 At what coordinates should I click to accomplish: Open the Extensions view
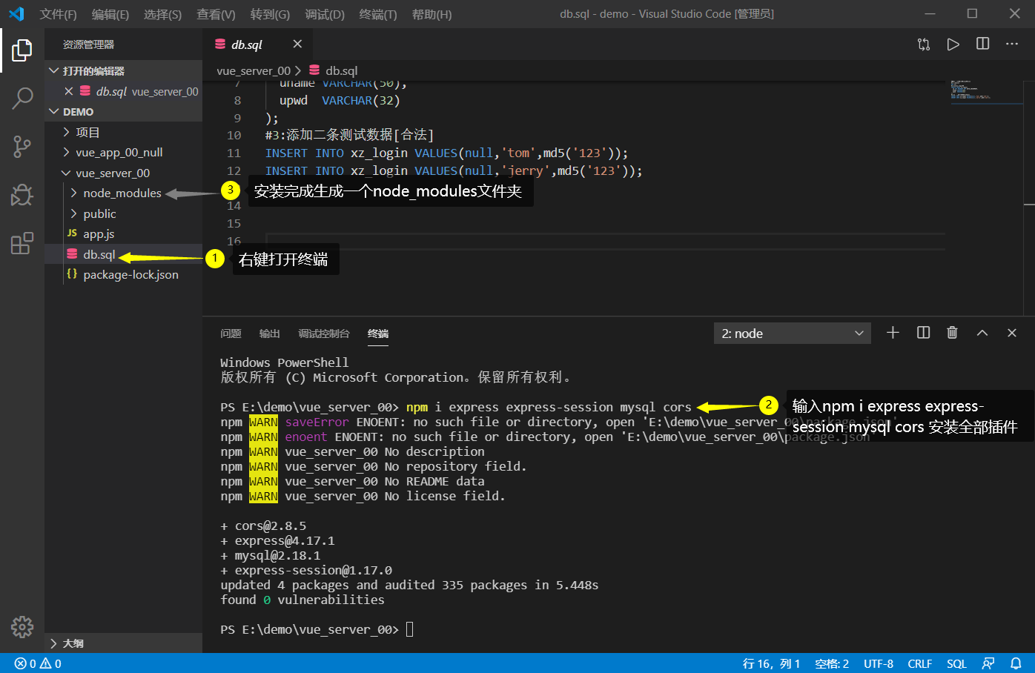pos(22,243)
